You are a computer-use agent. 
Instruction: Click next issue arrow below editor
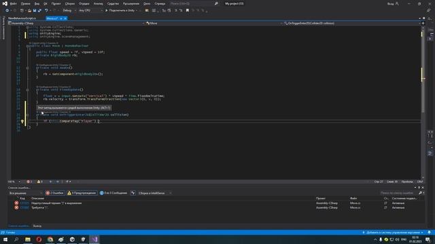click(57, 182)
